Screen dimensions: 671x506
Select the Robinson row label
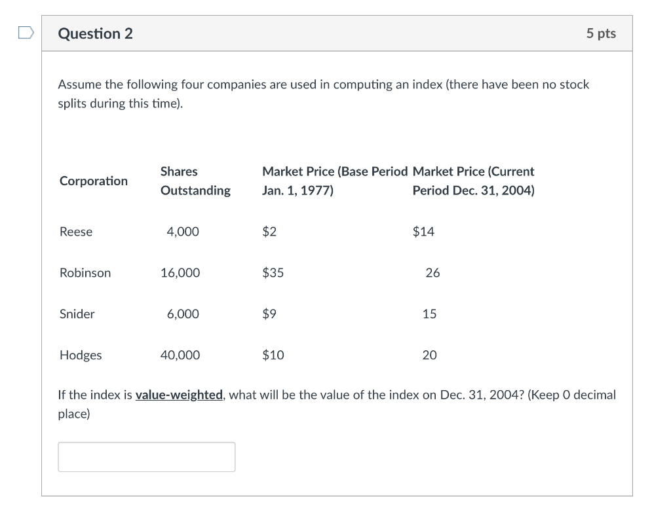pyautogui.click(x=85, y=273)
